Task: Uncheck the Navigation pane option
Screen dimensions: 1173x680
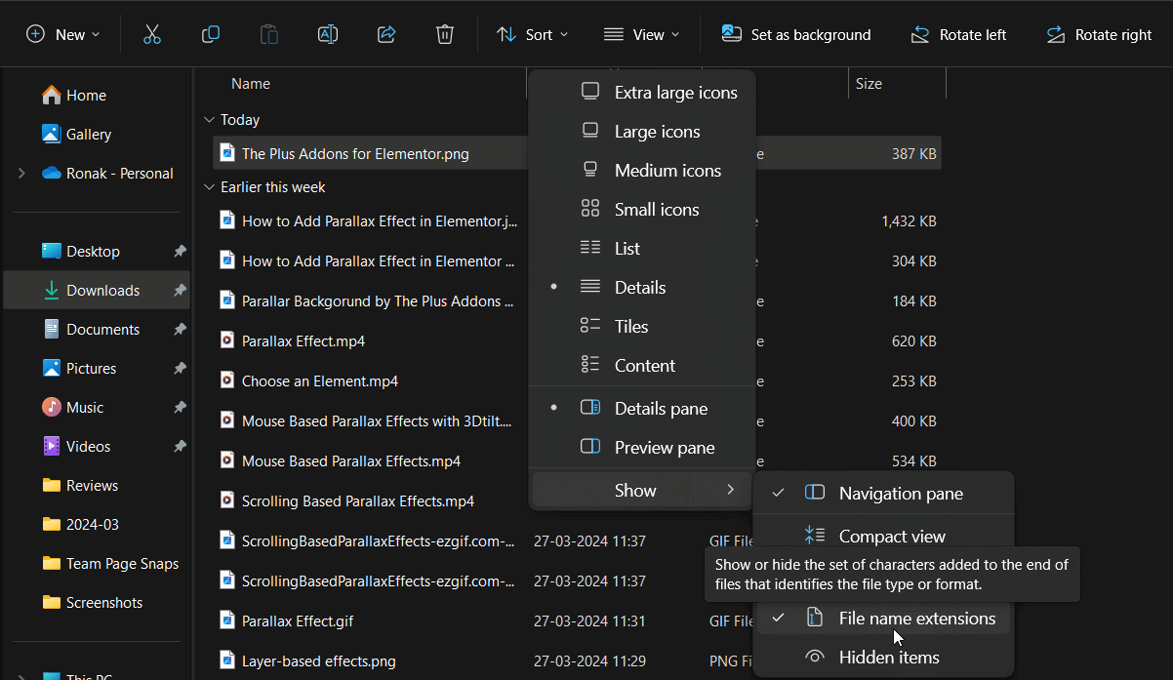Action: click(900, 494)
